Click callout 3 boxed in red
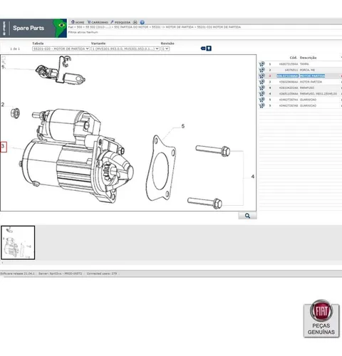Image resolution: width=342 pixels, height=356 pixels. pyautogui.click(x=4, y=147)
